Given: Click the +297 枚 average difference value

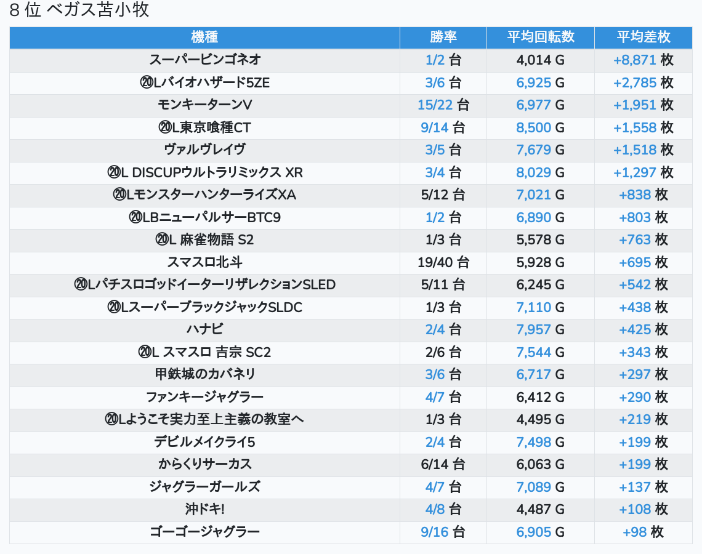Looking at the screenshot, I should 643,374.
